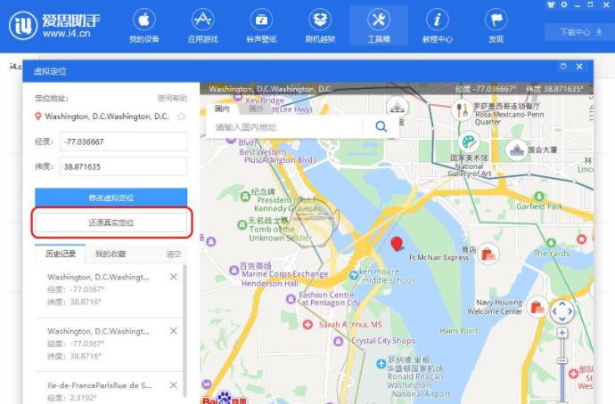
Task: Click 修改虚拟定位 blue button
Action: click(x=111, y=198)
